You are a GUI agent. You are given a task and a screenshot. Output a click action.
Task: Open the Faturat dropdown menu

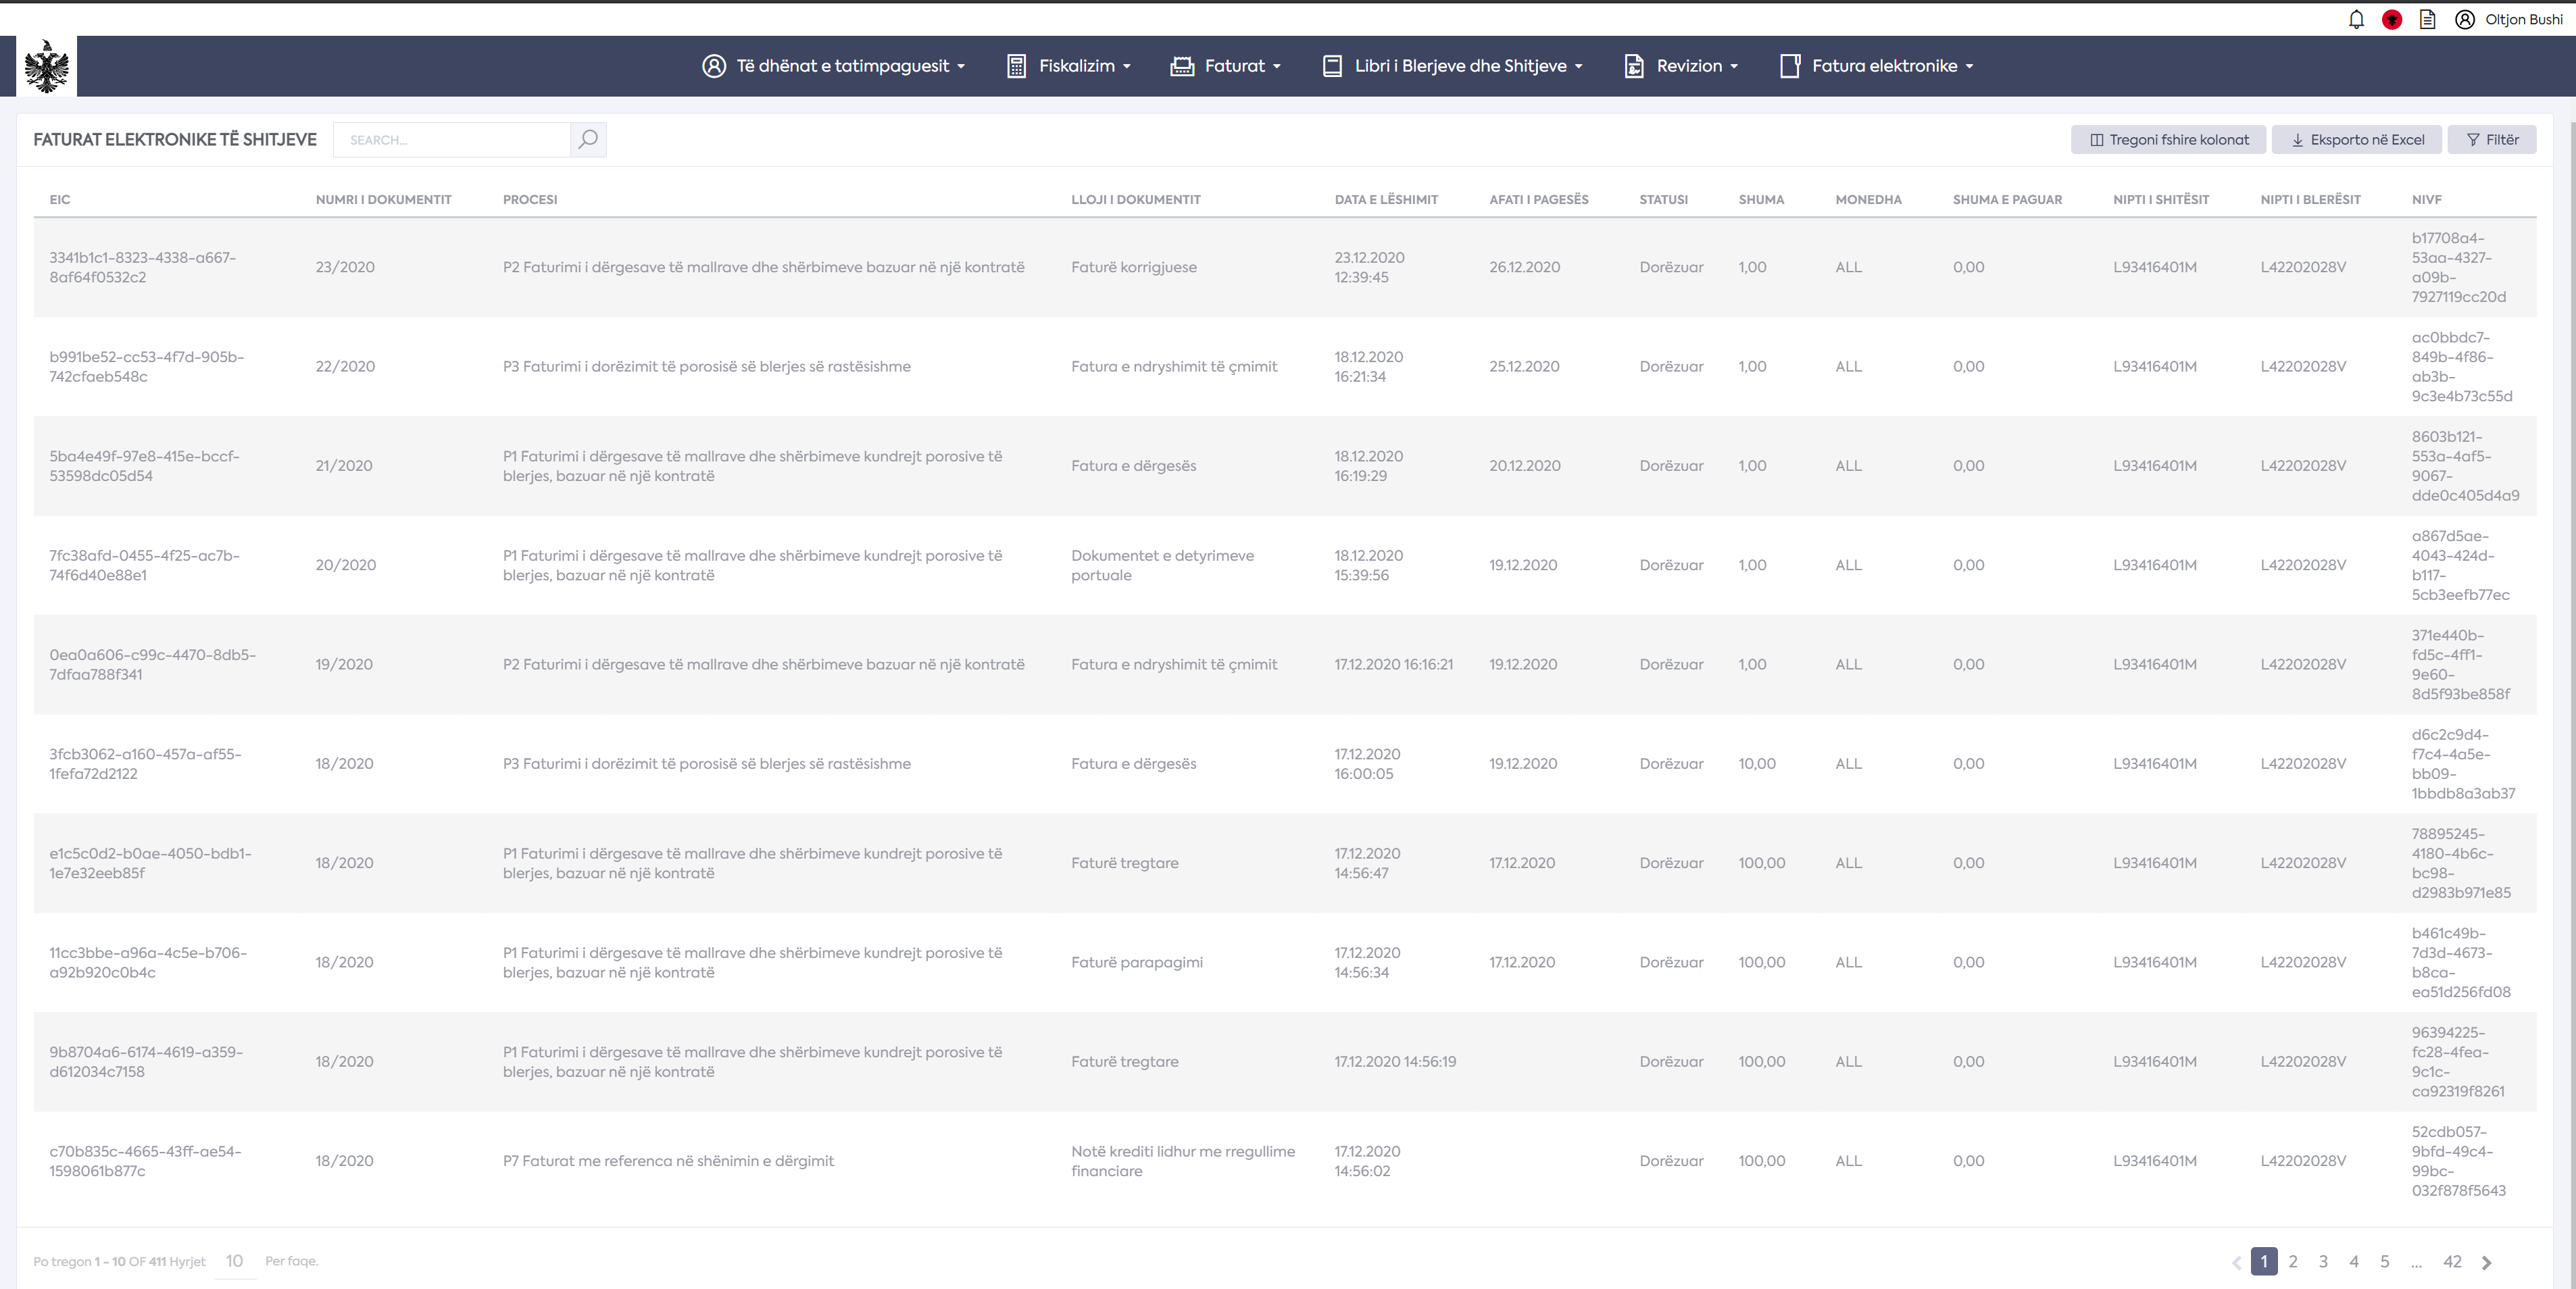point(1226,66)
